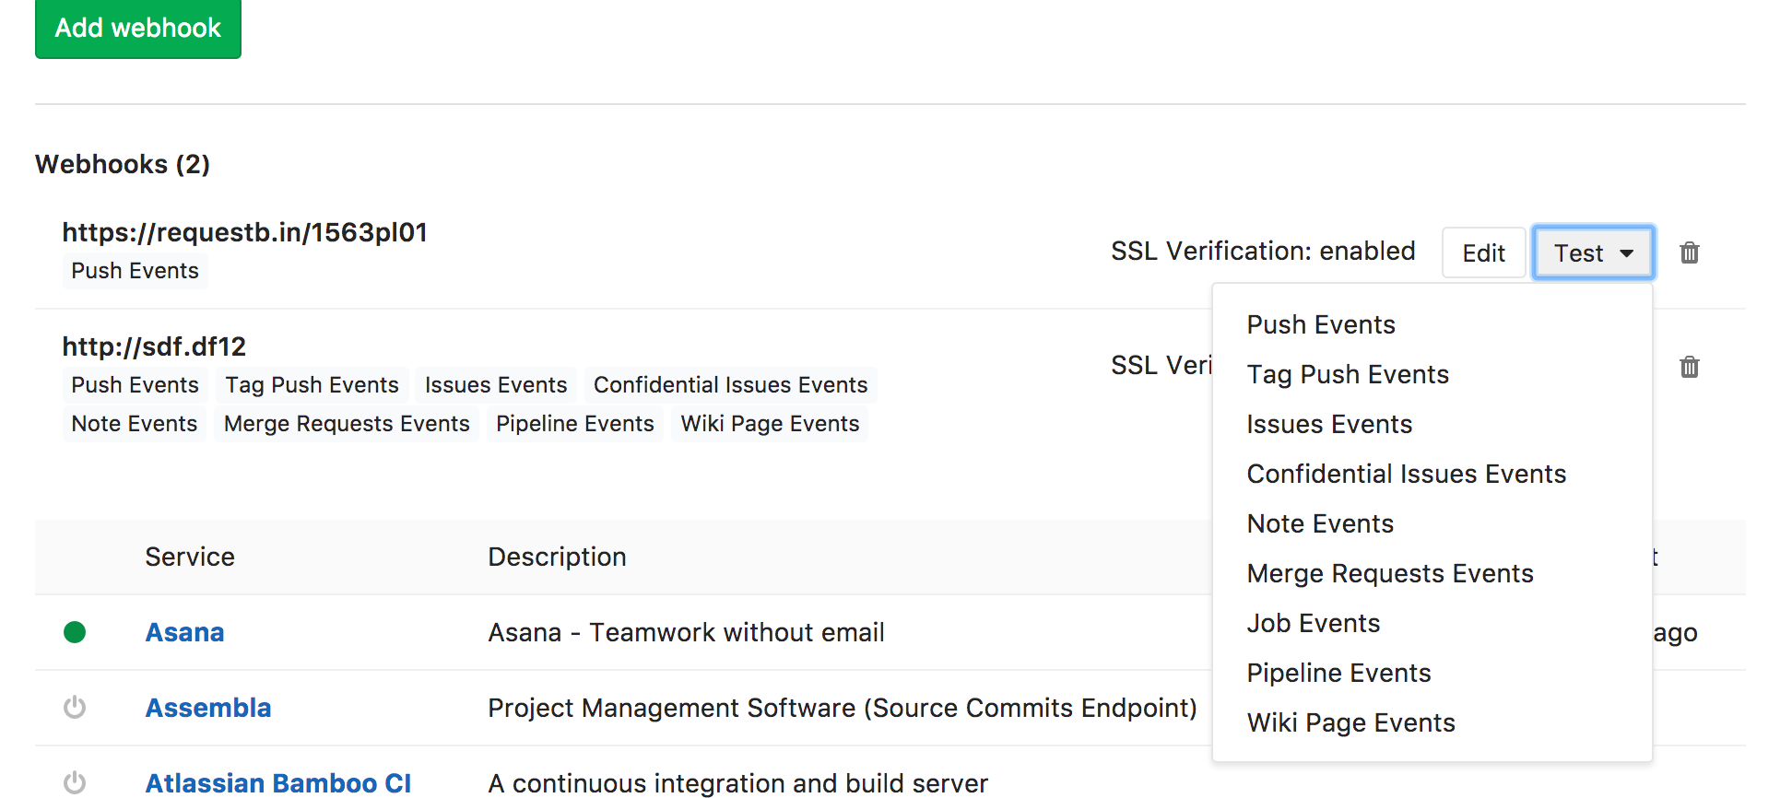
Task: Select Merge Requests Events test option
Action: pos(1389,573)
